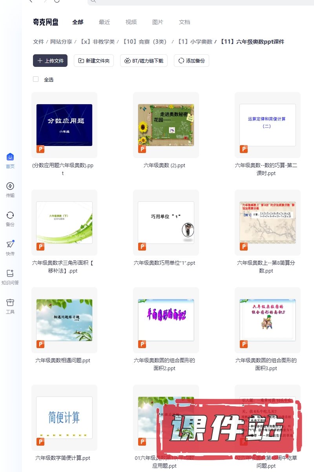The width and height of the screenshot is (314, 472).
Task: Click the search magnifier icon at top
Action: (93, 1)
